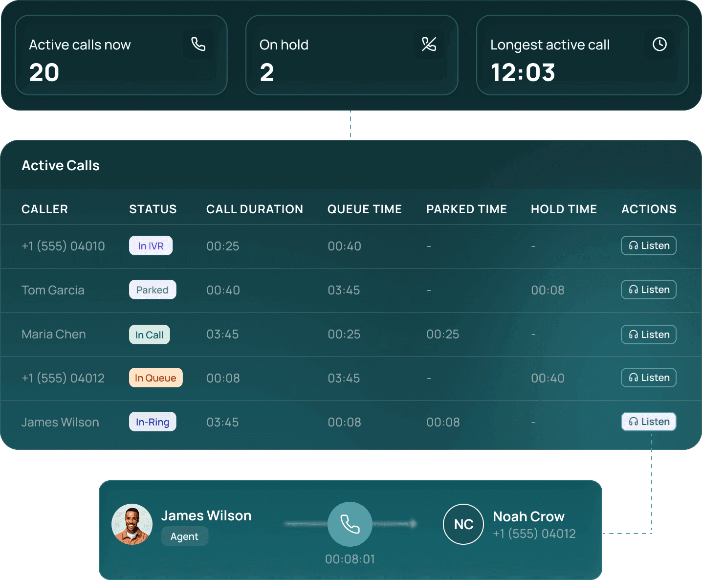Click the Active calls now value 20

[x=44, y=73]
